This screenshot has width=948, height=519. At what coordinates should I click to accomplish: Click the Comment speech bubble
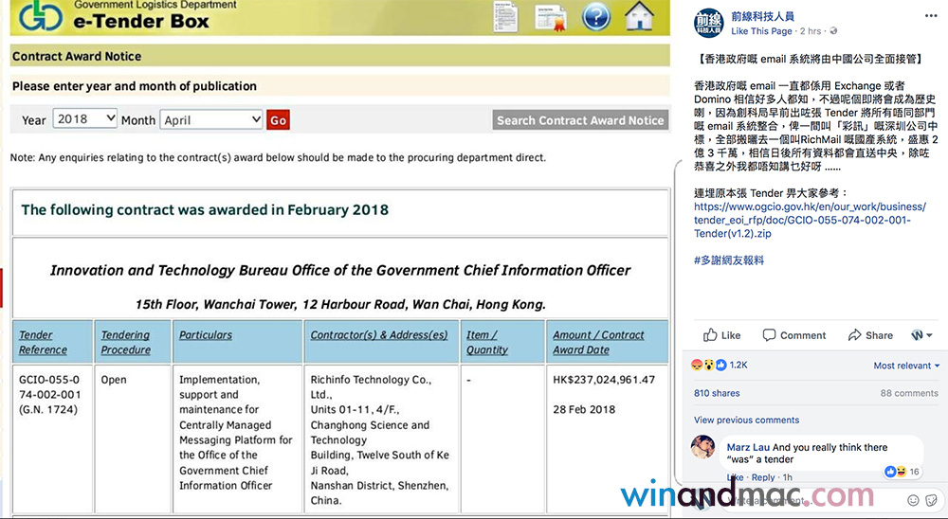[x=793, y=335]
